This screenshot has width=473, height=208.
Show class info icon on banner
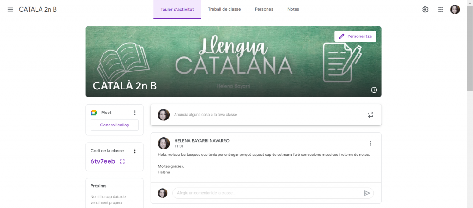click(x=374, y=89)
